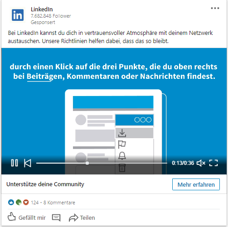The image size is (228, 227).
Task: Restart video with skip-to-start icon
Action: pos(28,163)
